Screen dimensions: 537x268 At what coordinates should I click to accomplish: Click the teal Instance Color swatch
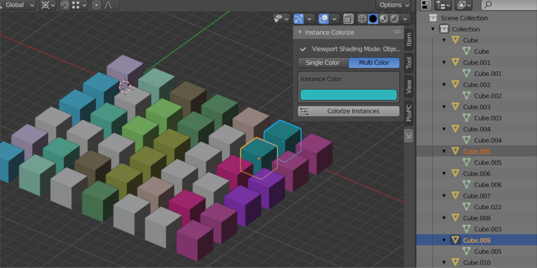[x=348, y=95]
